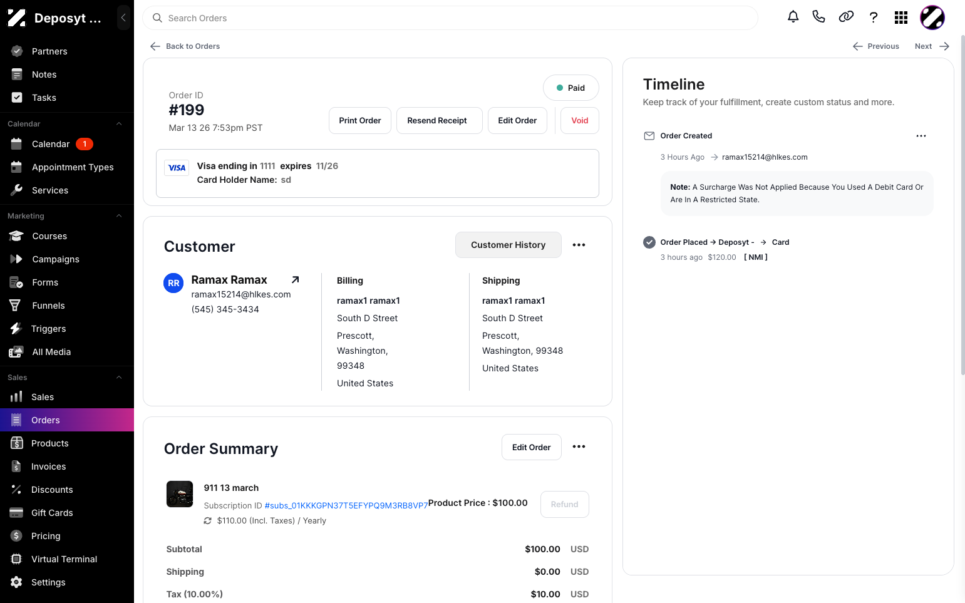Open Notes in the sidebar
The height and width of the screenshot is (603, 965).
(x=67, y=75)
